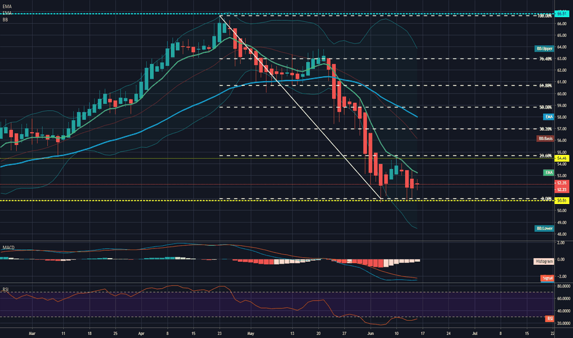Click 80.0000 on the RSI axis
Image resolution: width=573 pixels, height=338 pixels.
click(564, 286)
